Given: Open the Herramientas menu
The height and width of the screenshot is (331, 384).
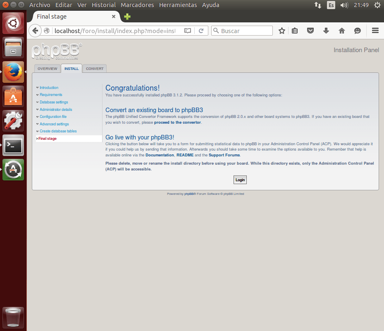Looking at the screenshot, I should coord(178,5).
